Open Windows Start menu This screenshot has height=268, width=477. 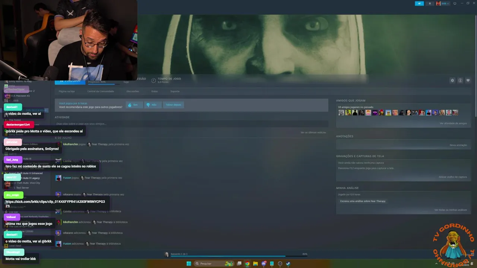tap(189, 264)
